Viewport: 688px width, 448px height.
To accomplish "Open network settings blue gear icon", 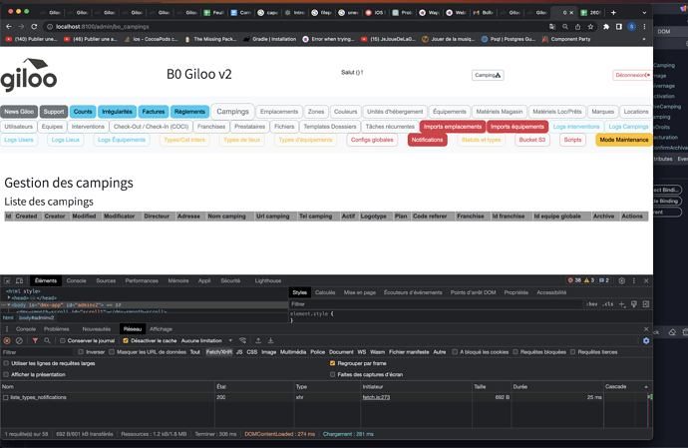I will click(x=646, y=340).
